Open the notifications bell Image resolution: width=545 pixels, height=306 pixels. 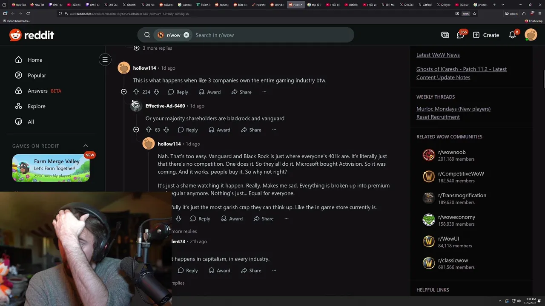pyautogui.click(x=513, y=35)
